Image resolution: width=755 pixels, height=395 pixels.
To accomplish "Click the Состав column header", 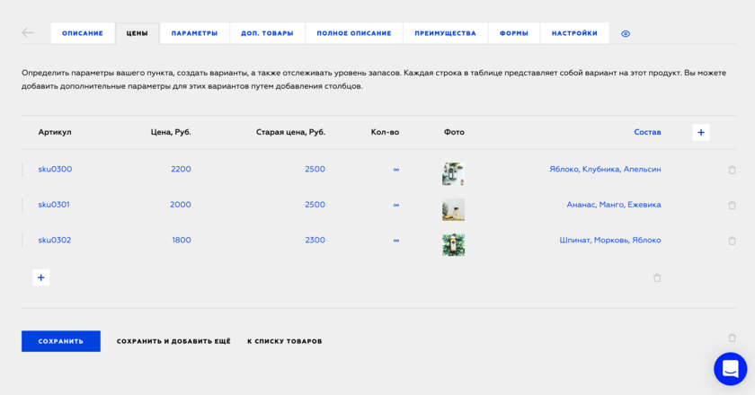I will (x=647, y=132).
